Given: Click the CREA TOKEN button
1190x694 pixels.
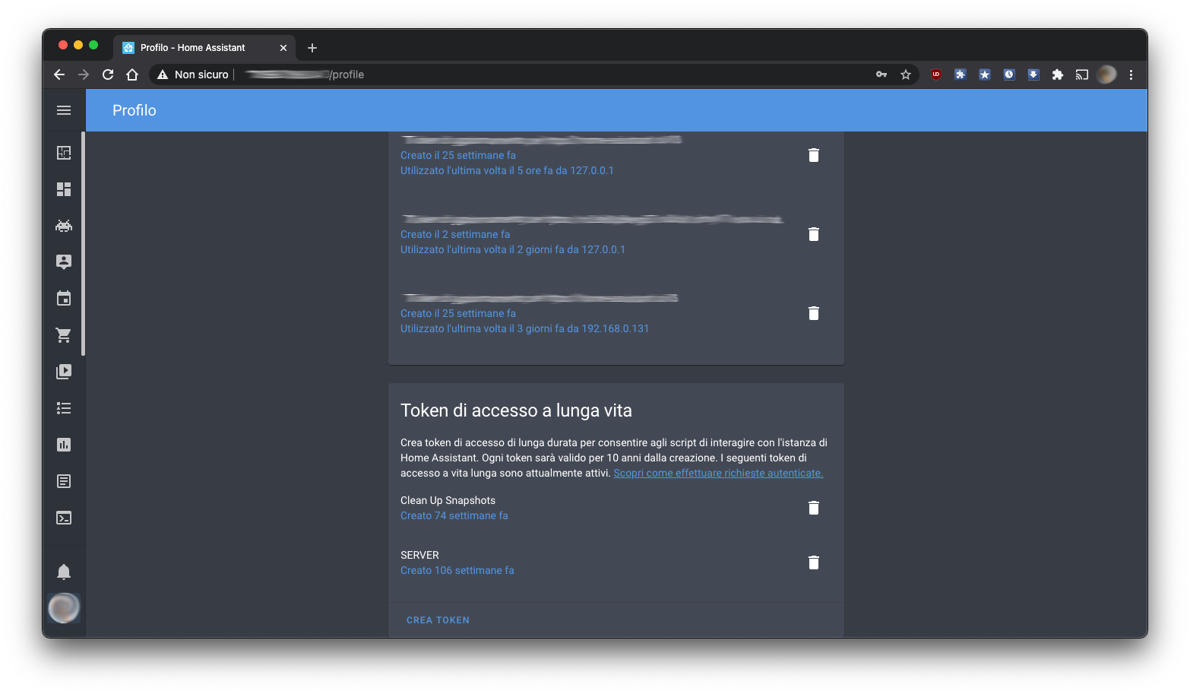Looking at the screenshot, I should point(438,620).
